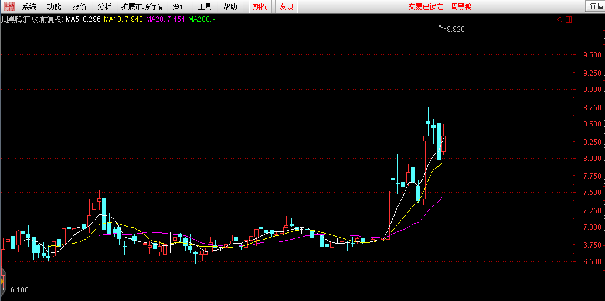
Task: Click the 7.500 price axis label
Action: click(x=592, y=193)
